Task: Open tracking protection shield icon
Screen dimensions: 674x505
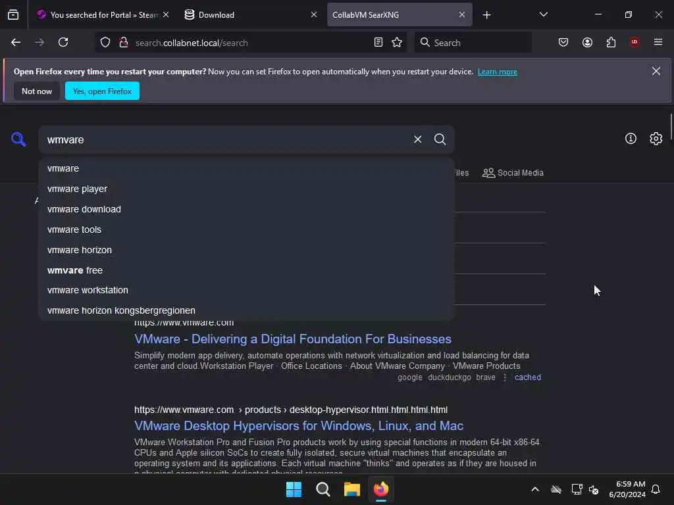Action: pyautogui.click(x=105, y=43)
